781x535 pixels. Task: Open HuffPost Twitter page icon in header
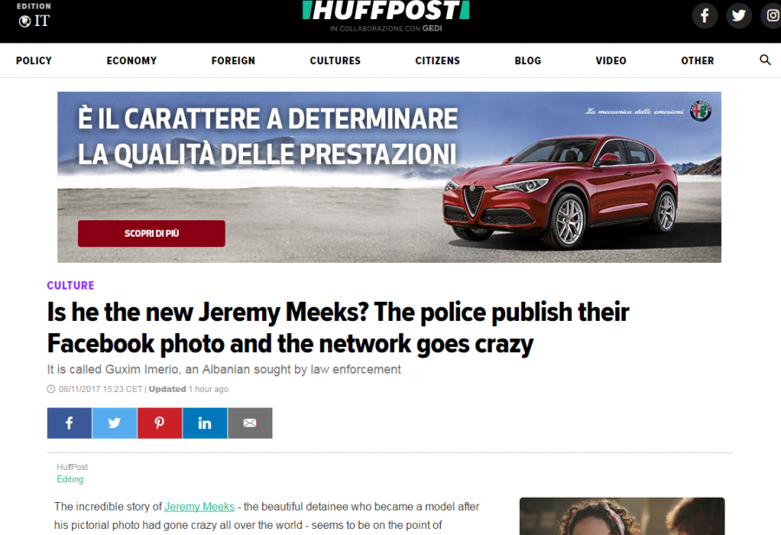[x=738, y=16]
